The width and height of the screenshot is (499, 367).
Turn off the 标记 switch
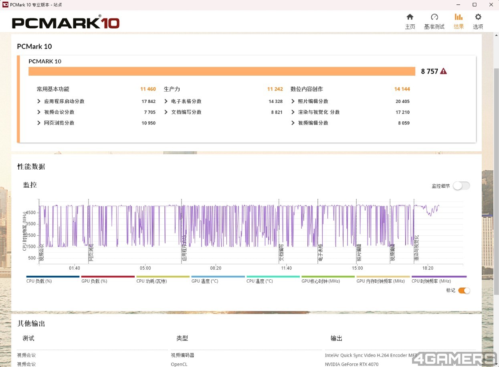464,291
